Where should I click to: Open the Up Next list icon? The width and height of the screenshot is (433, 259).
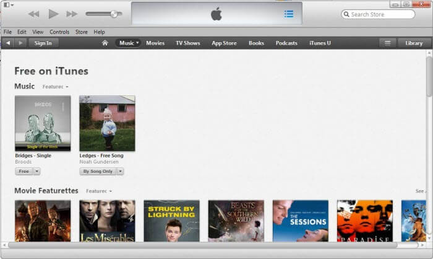tap(289, 14)
